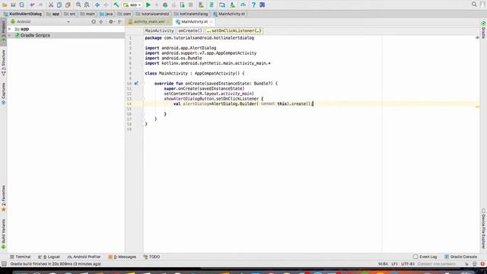
Task: Expand the app tree node
Action: coord(10,29)
